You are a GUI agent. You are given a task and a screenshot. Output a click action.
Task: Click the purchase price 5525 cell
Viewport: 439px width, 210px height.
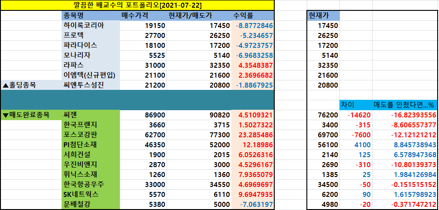[x=143, y=55]
